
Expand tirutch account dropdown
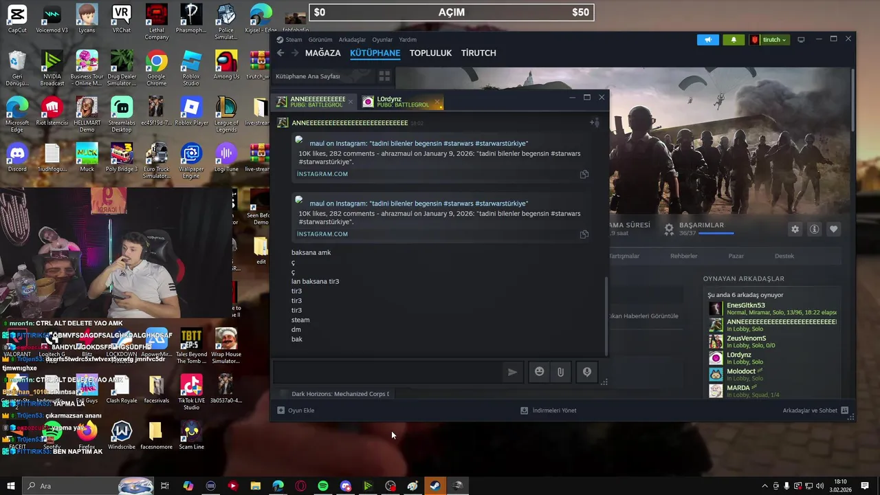pyautogui.click(x=769, y=40)
